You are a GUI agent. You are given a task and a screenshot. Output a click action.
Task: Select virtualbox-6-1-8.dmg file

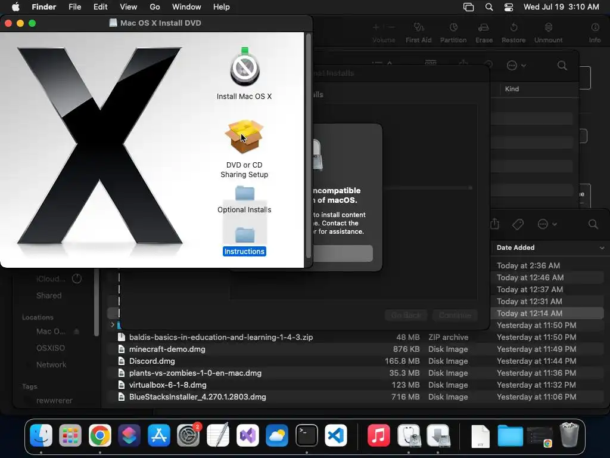coord(355,385)
